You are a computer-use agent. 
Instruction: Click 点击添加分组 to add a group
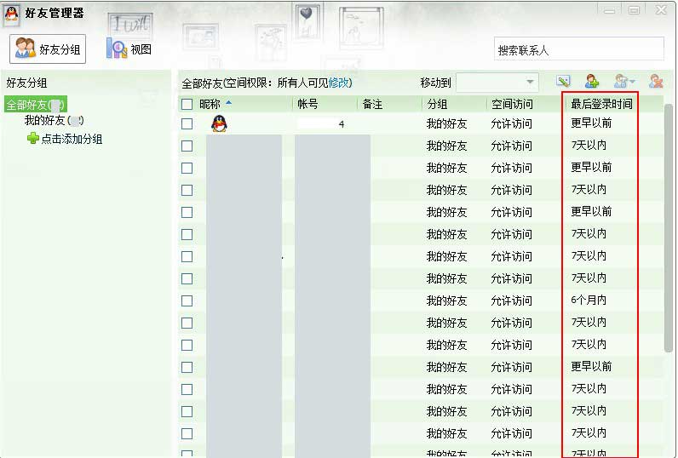pos(72,139)
